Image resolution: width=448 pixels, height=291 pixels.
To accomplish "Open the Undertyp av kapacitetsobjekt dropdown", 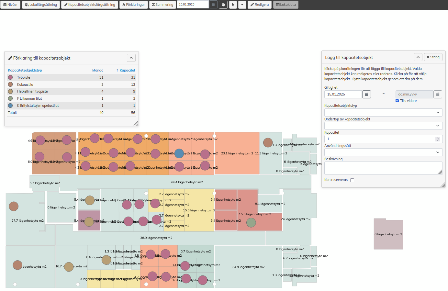I will (x=383, y=126).
